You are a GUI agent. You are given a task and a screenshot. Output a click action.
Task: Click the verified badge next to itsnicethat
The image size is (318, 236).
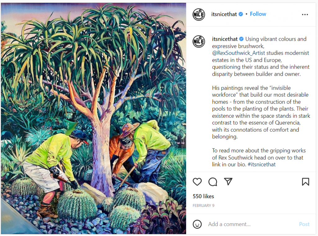pos(240,14)
